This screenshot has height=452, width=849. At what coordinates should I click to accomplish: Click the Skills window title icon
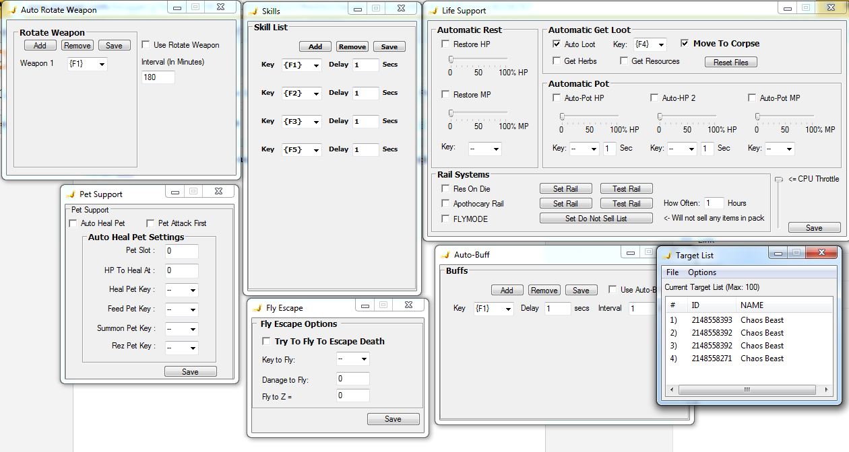click(x=253, y=10)
